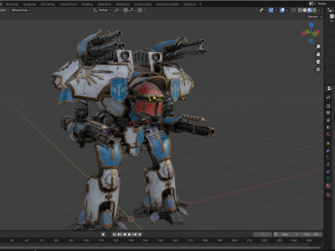Jump to the last frame
335x251 pixels.
[140, 234]
